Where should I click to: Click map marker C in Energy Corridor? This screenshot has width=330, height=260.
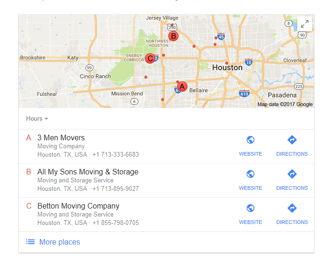pyautogui.click(x=150, y=58)
